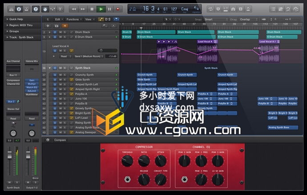This screenshot has width=307, height=195.
Task: Open the Compressor plug-in slot
Action: (13, 80)
